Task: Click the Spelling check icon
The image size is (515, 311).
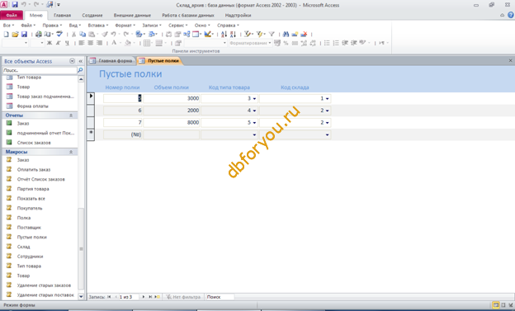Action: [x=59, y=34]
